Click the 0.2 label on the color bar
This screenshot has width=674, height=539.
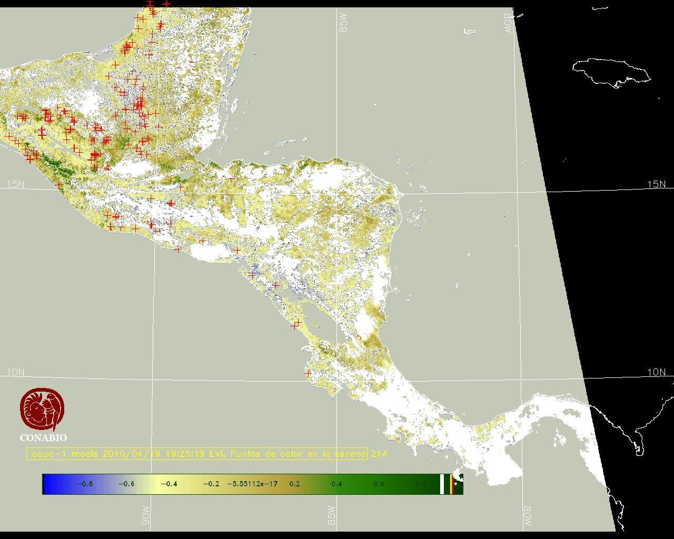[294, 484]
